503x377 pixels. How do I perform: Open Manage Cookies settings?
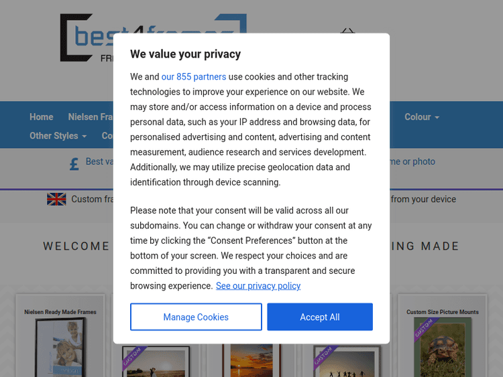196,317
